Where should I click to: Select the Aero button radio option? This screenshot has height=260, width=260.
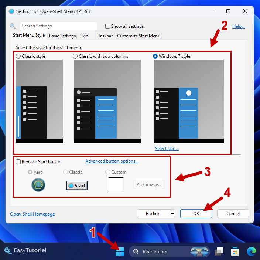30,172
